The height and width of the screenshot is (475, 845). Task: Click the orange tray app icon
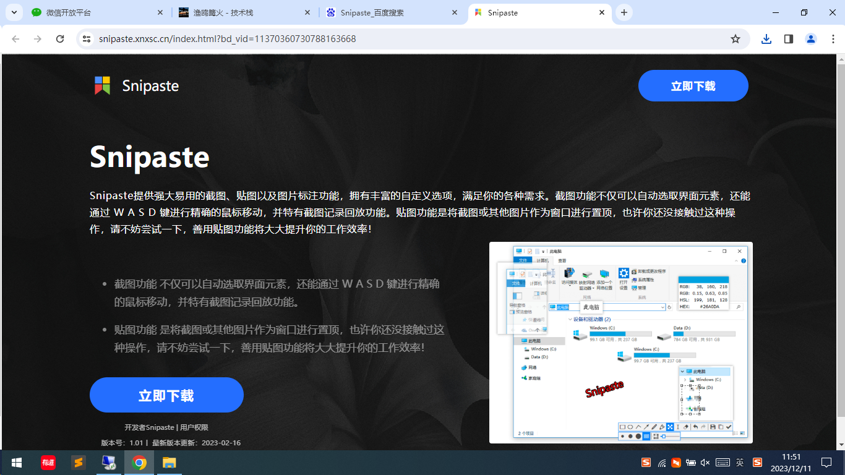[676, 463]
